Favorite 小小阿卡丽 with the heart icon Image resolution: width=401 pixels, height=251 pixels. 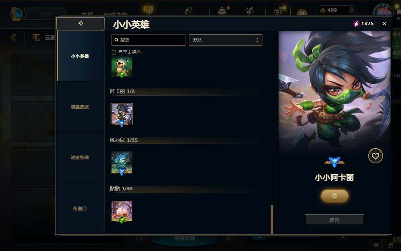point(375,156)
